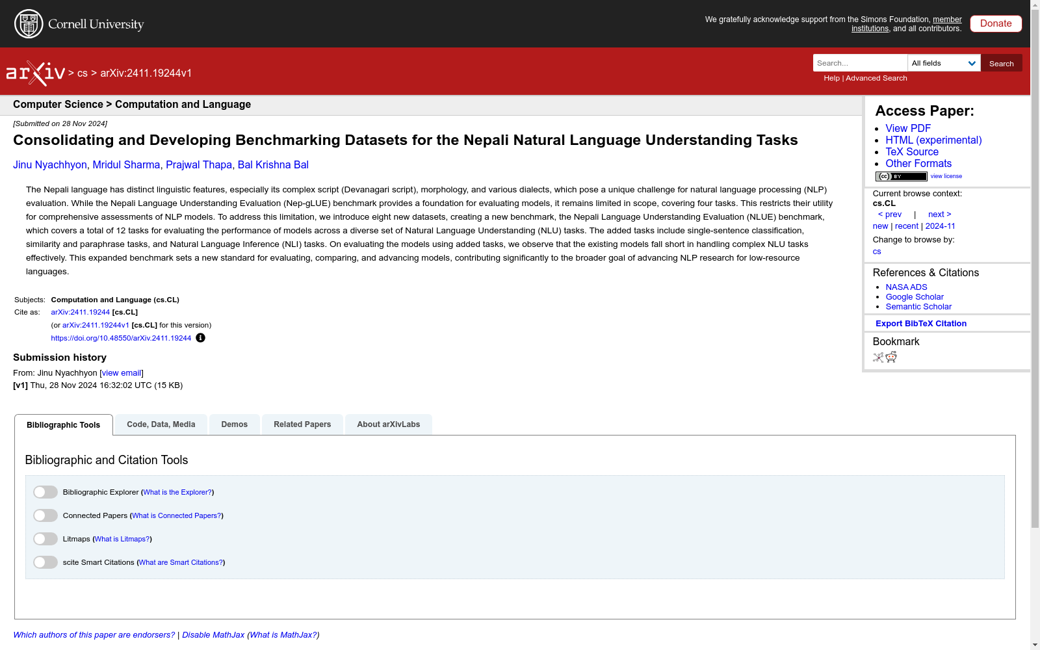Open the About arXivLabs tab
Screen dimensions: 1040x650
(389, 424)
